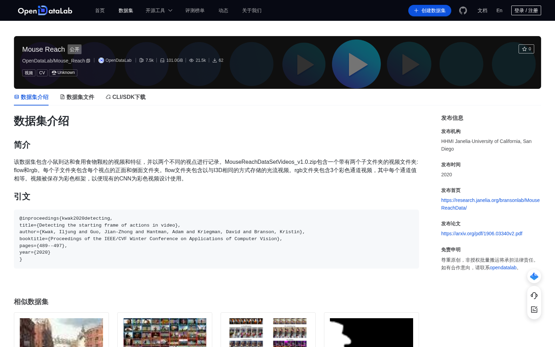This screenshot has width=555, height=347.
Task: Click the Mouse Reach title
Action: coord(44,49)
